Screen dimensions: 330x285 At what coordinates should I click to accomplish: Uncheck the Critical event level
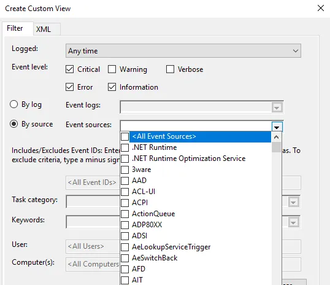69,69
